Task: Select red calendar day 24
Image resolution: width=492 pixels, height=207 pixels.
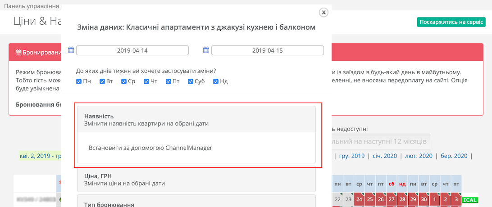Action: [x=359, y=199]
